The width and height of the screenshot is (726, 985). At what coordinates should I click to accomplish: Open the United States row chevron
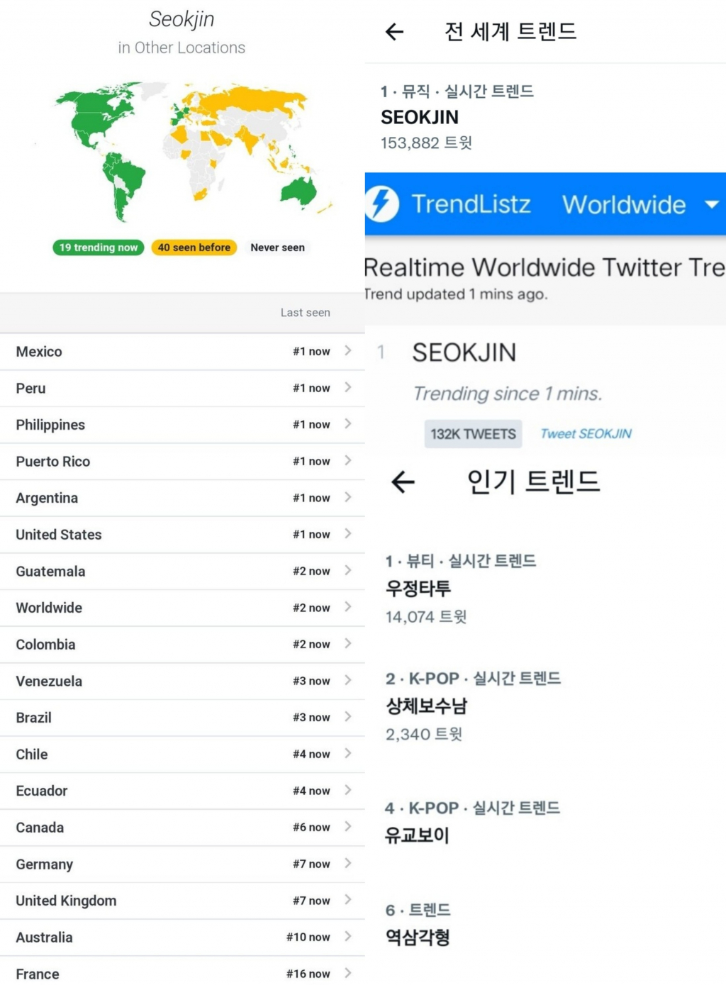348,533
